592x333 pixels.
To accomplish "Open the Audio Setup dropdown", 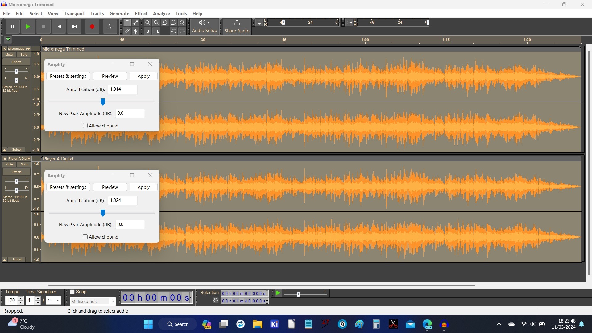I will point(205,27).
